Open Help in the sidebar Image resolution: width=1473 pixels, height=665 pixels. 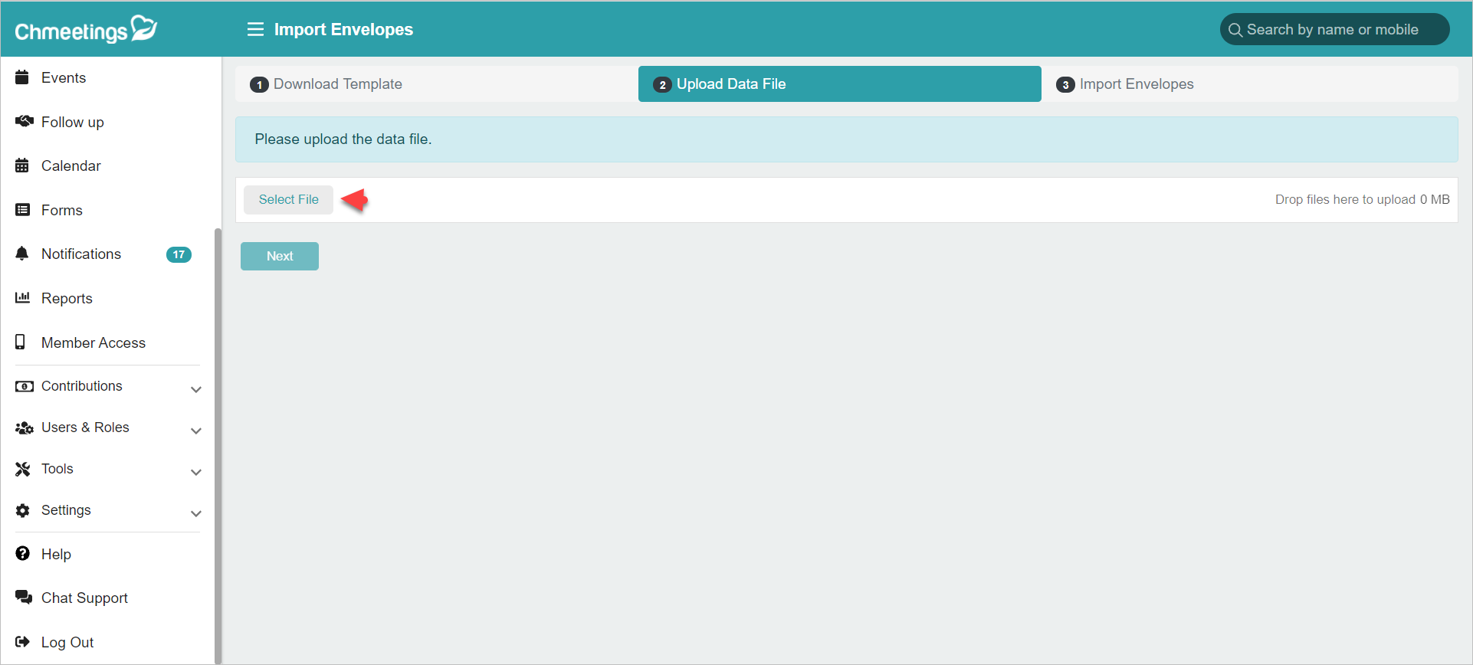(x=56, y=554)
